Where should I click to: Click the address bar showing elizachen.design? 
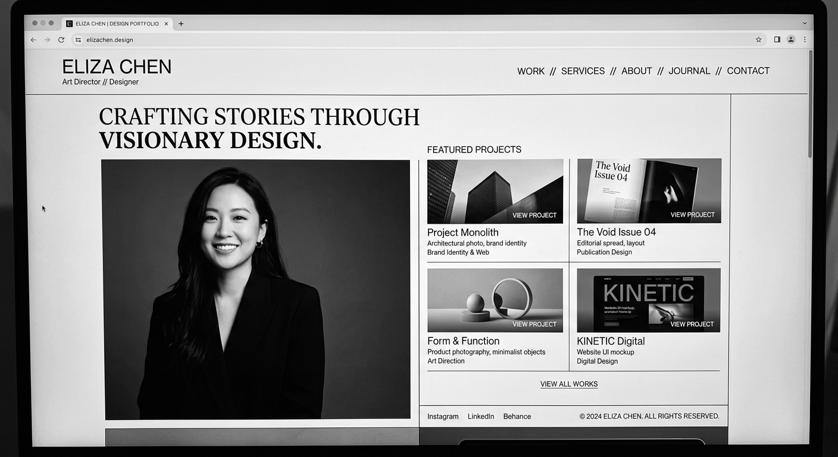357,40
